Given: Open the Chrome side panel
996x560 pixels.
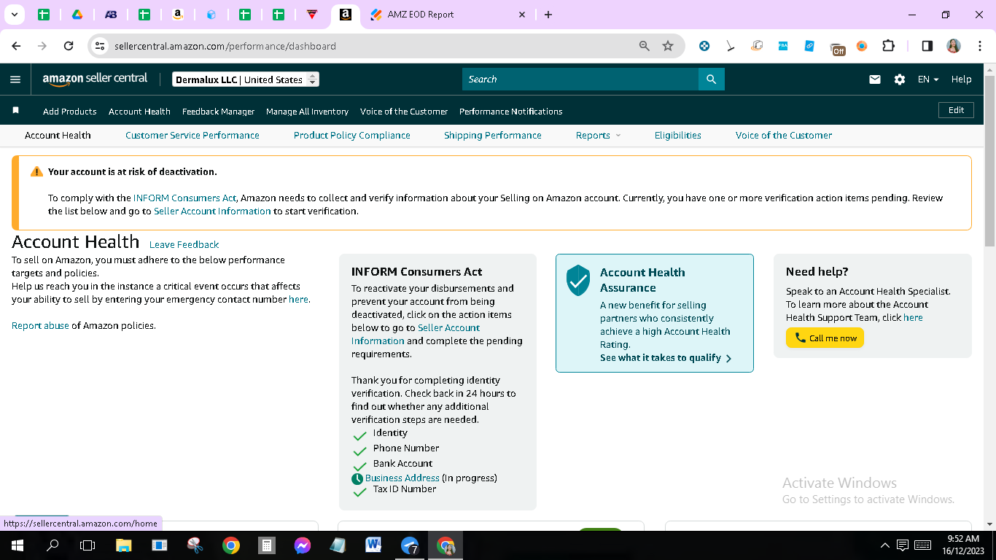Looking at the screenshot, I should (x=927, y=46).
